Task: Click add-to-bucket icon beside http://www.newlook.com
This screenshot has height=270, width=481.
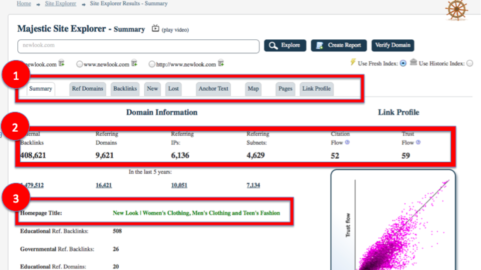Action: point(221,63)
